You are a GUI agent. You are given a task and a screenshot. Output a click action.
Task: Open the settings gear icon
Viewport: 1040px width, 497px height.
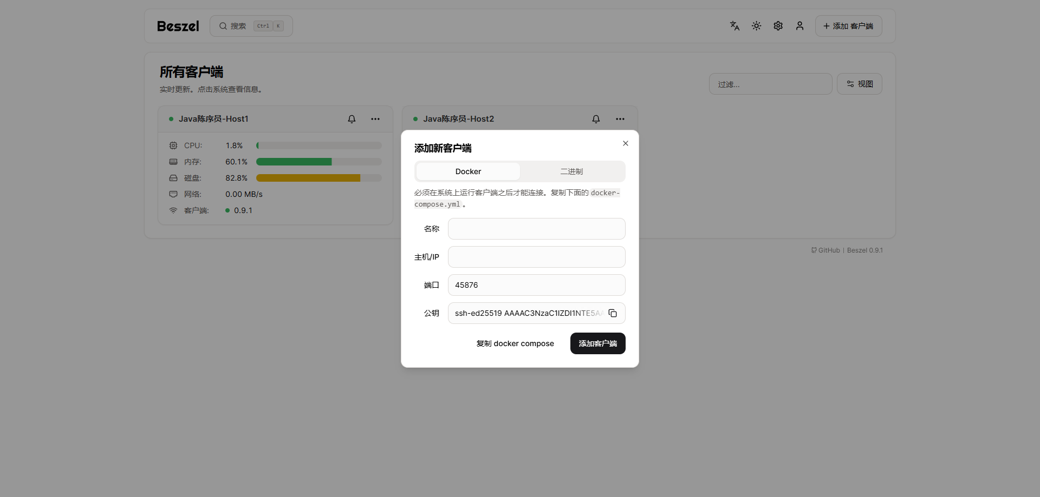pyautogui.click(x=778, y=26)
